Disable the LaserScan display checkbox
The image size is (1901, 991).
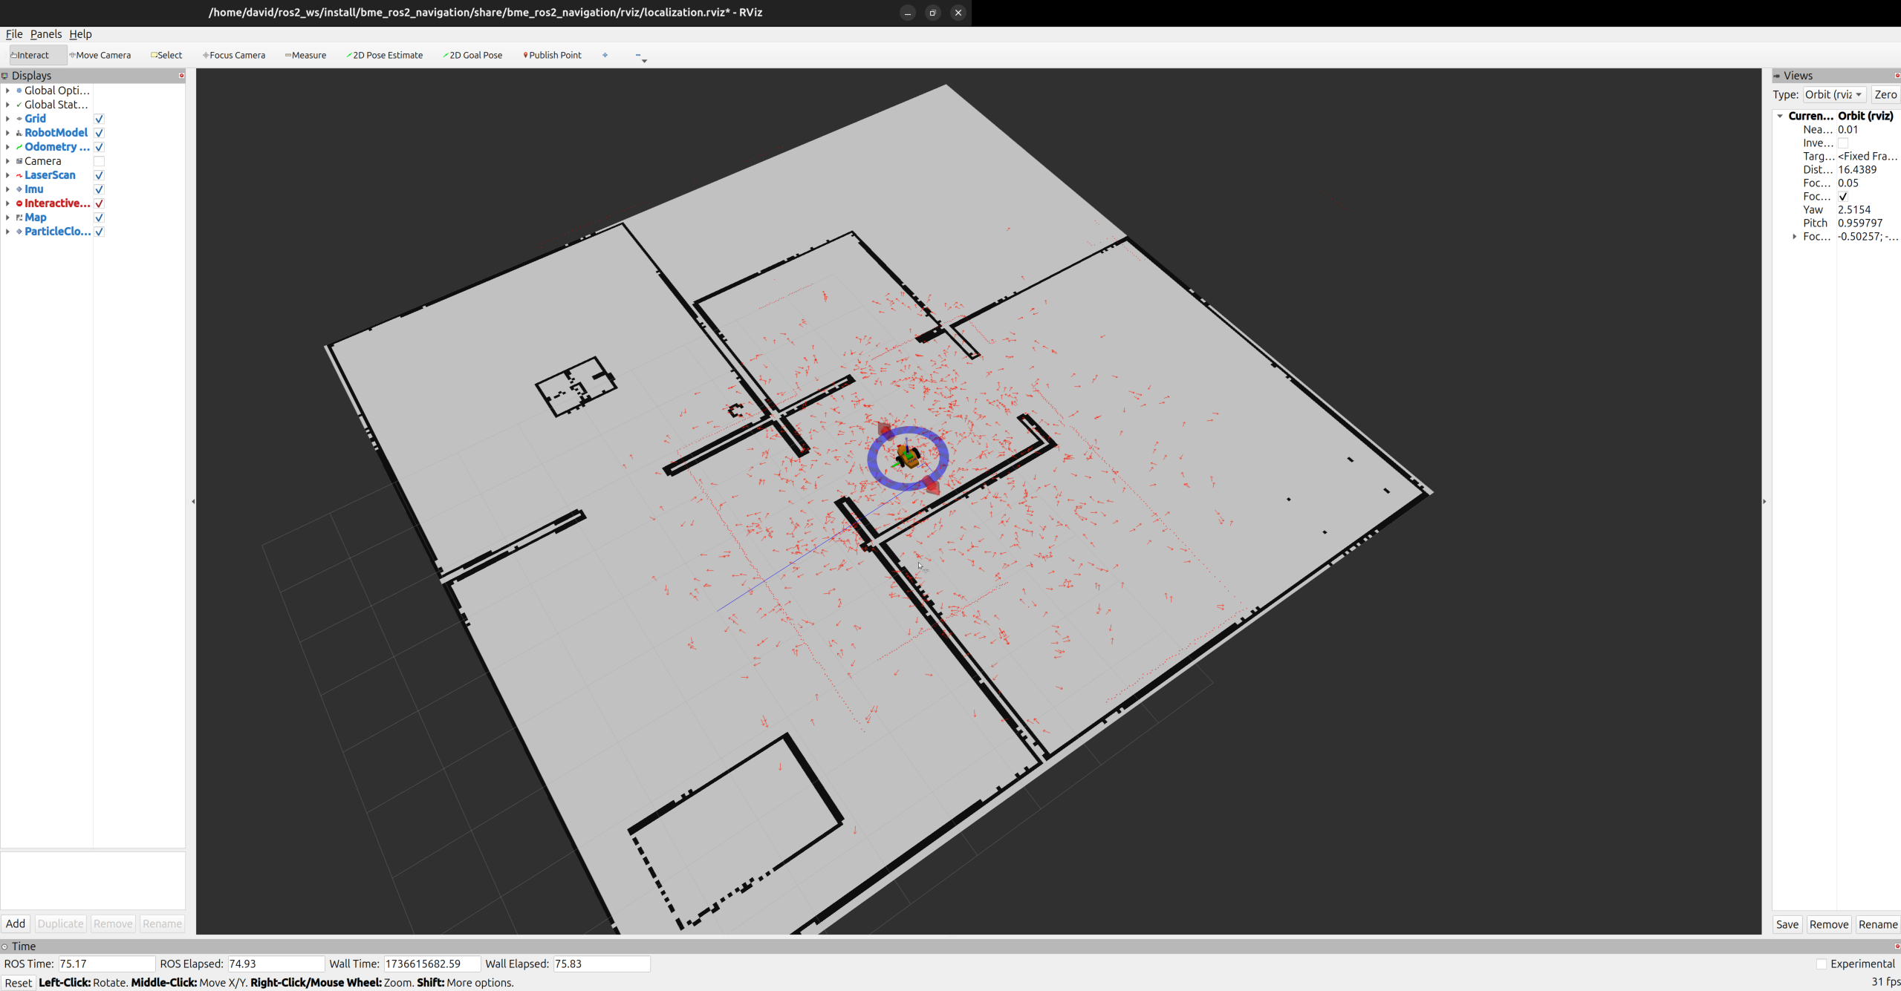tap(99, 175)
